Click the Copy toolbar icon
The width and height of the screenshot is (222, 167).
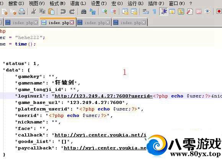coord(42,11)
